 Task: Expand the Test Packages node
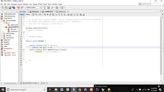pyautogui.click(x=2, y=33)
